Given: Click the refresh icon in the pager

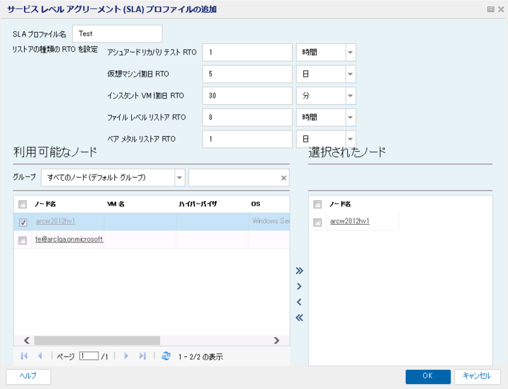Looking at the screenshot, I should point(166,356).
